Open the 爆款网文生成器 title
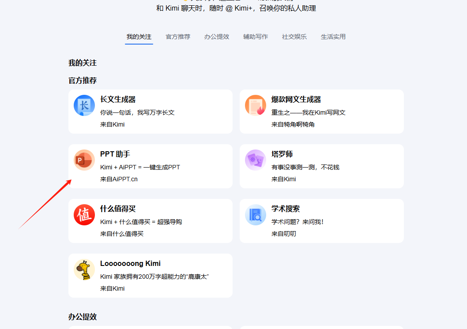The image size is (467, 329). point(296,99)
